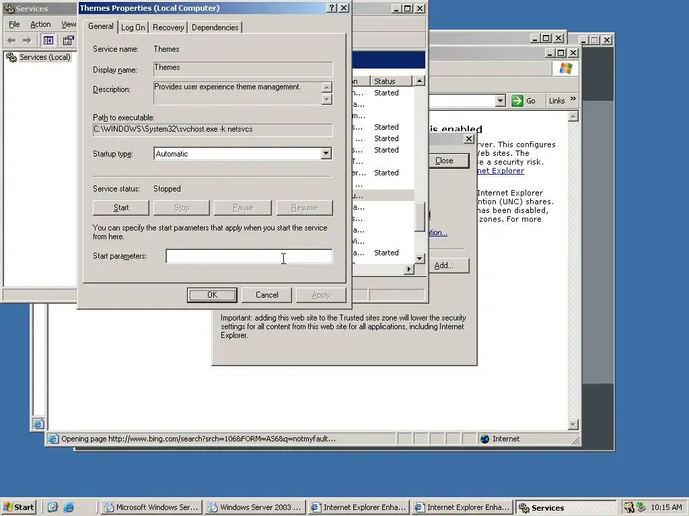The image size is (689, 516).
Task: Click the IE page scroll down arrow
Action: [573, 425]
